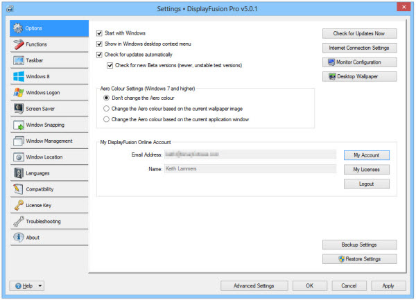Confirm with the OK button
Image resolution: width=416 pixels, height=300 pixels.
[310, 286]
